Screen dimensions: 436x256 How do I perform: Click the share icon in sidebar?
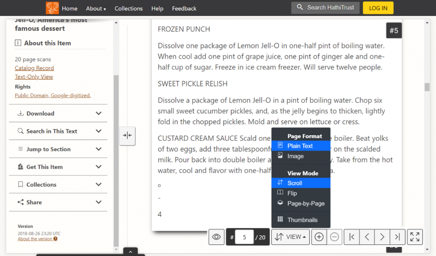[21, 202]
